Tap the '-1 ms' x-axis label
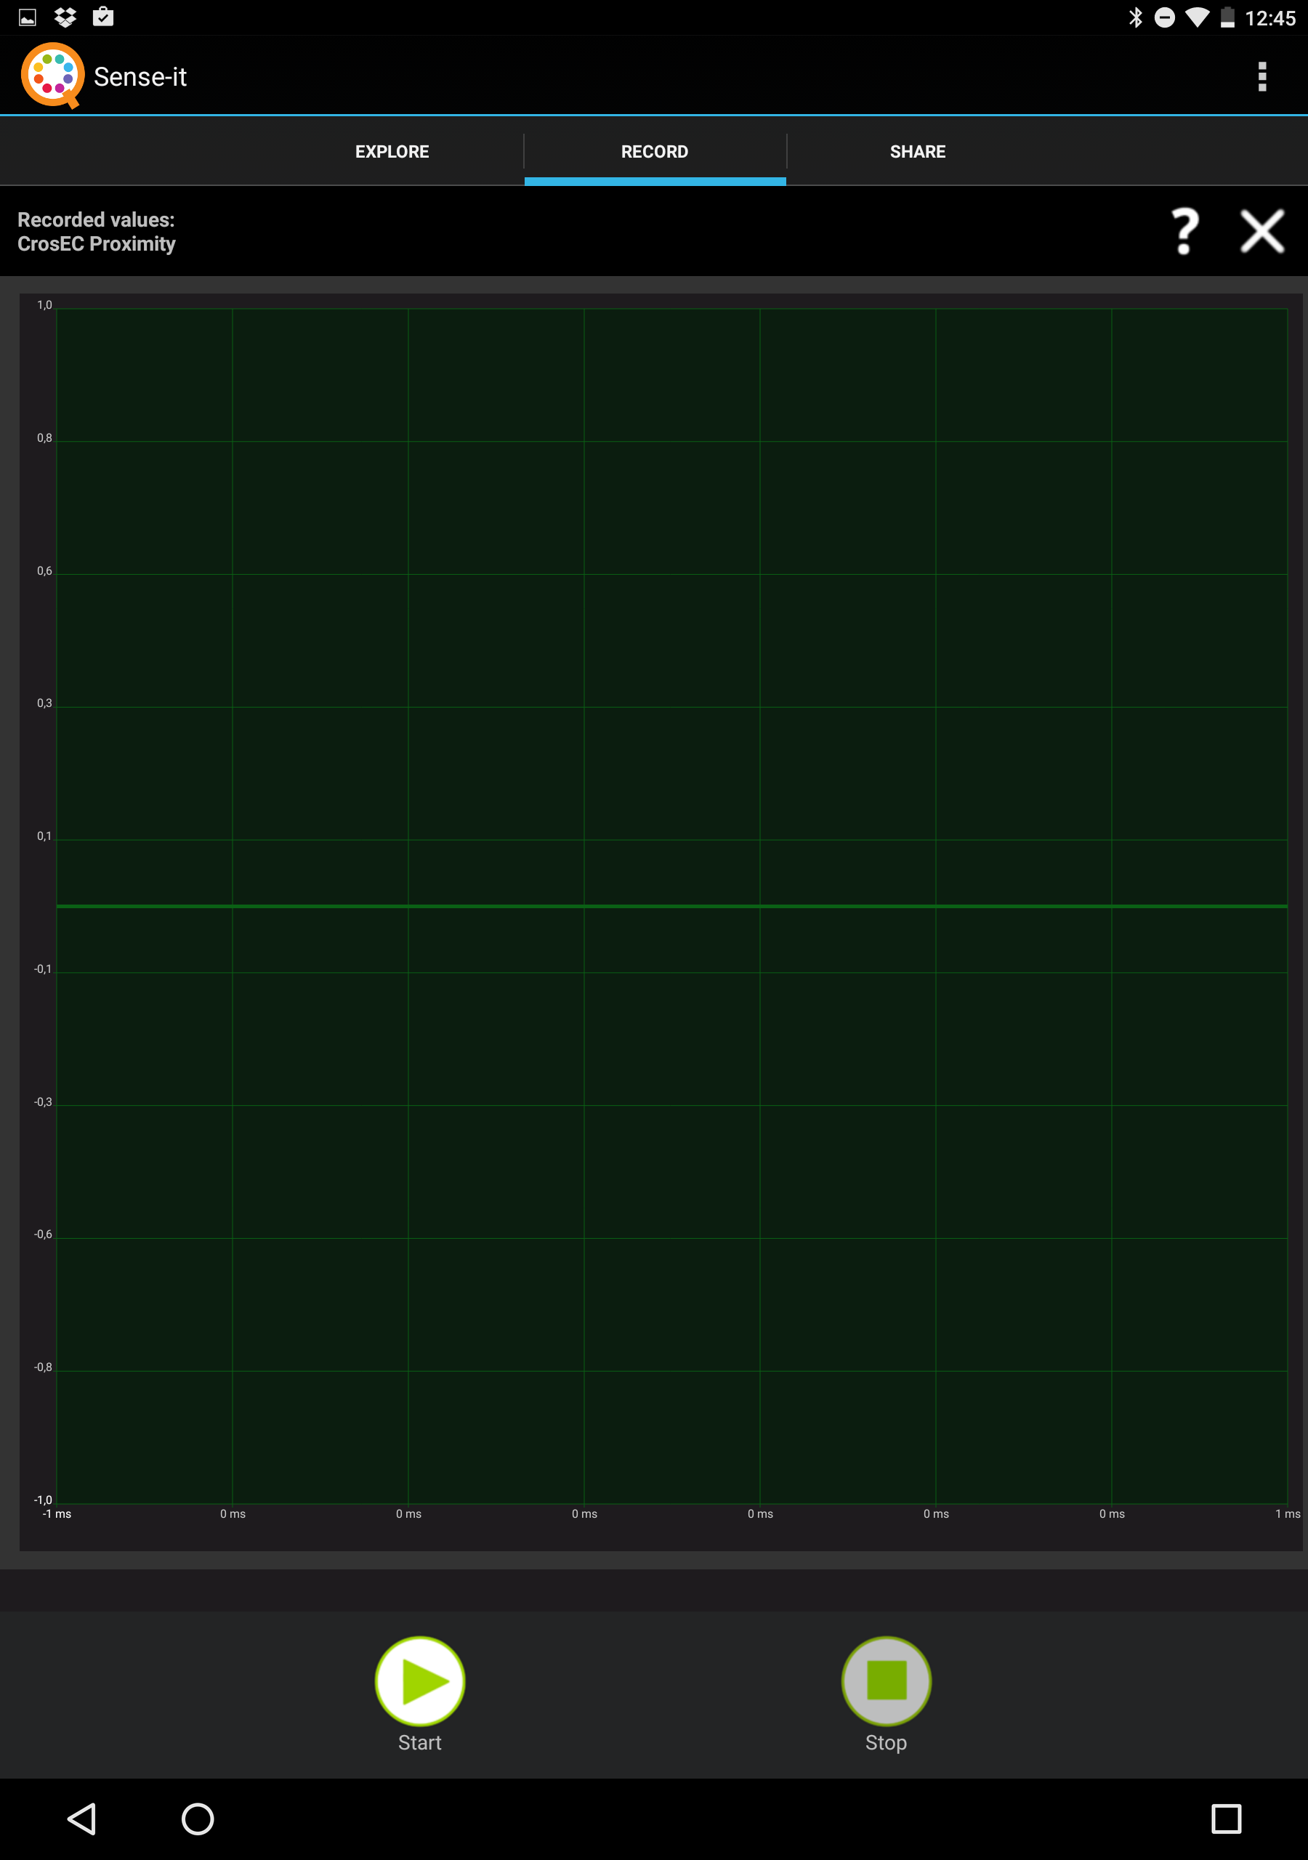This screenshot has height=1860, width=1308. [x=57, y=1513]
